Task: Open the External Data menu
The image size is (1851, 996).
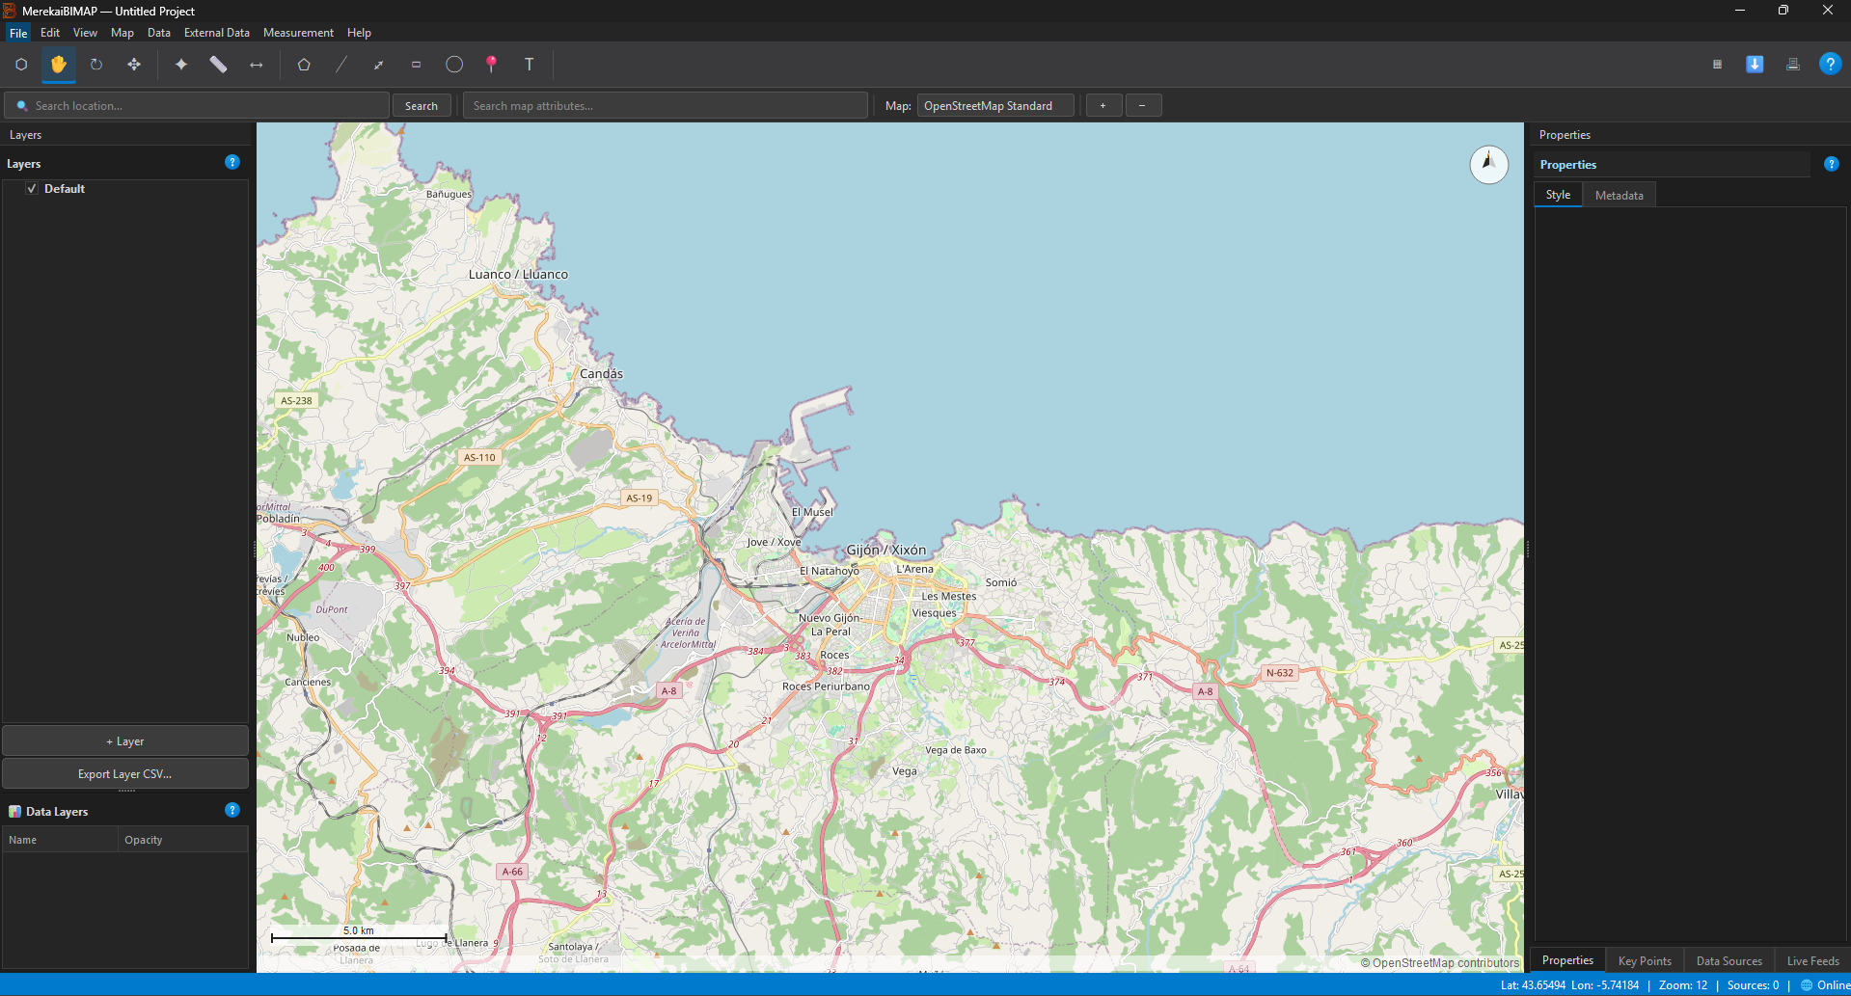Action: pyautogui.click(x=217, y=33)
